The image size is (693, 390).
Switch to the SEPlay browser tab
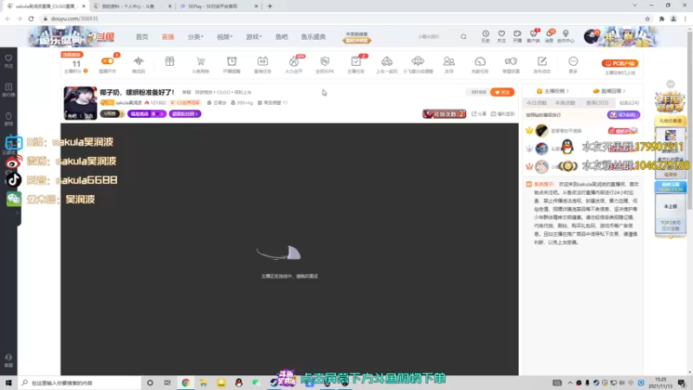(217, 6)
